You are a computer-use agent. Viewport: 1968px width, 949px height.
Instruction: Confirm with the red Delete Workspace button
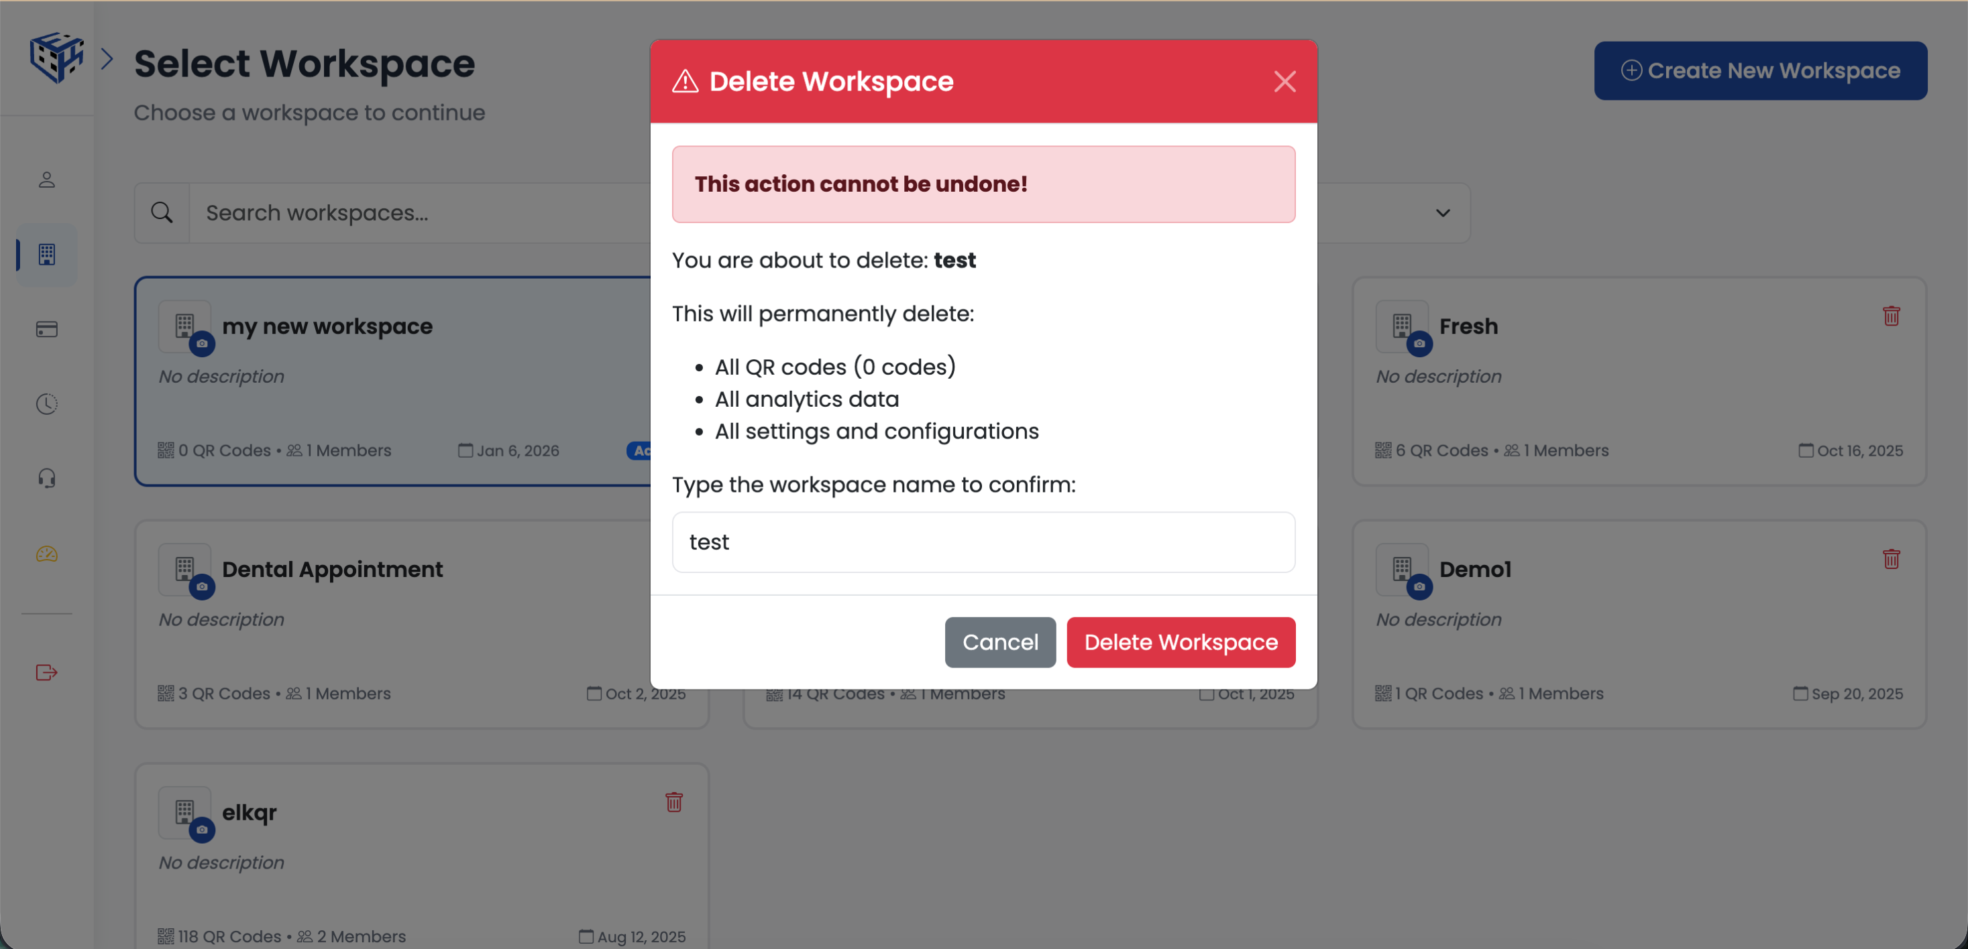(x=1181, y=642)
